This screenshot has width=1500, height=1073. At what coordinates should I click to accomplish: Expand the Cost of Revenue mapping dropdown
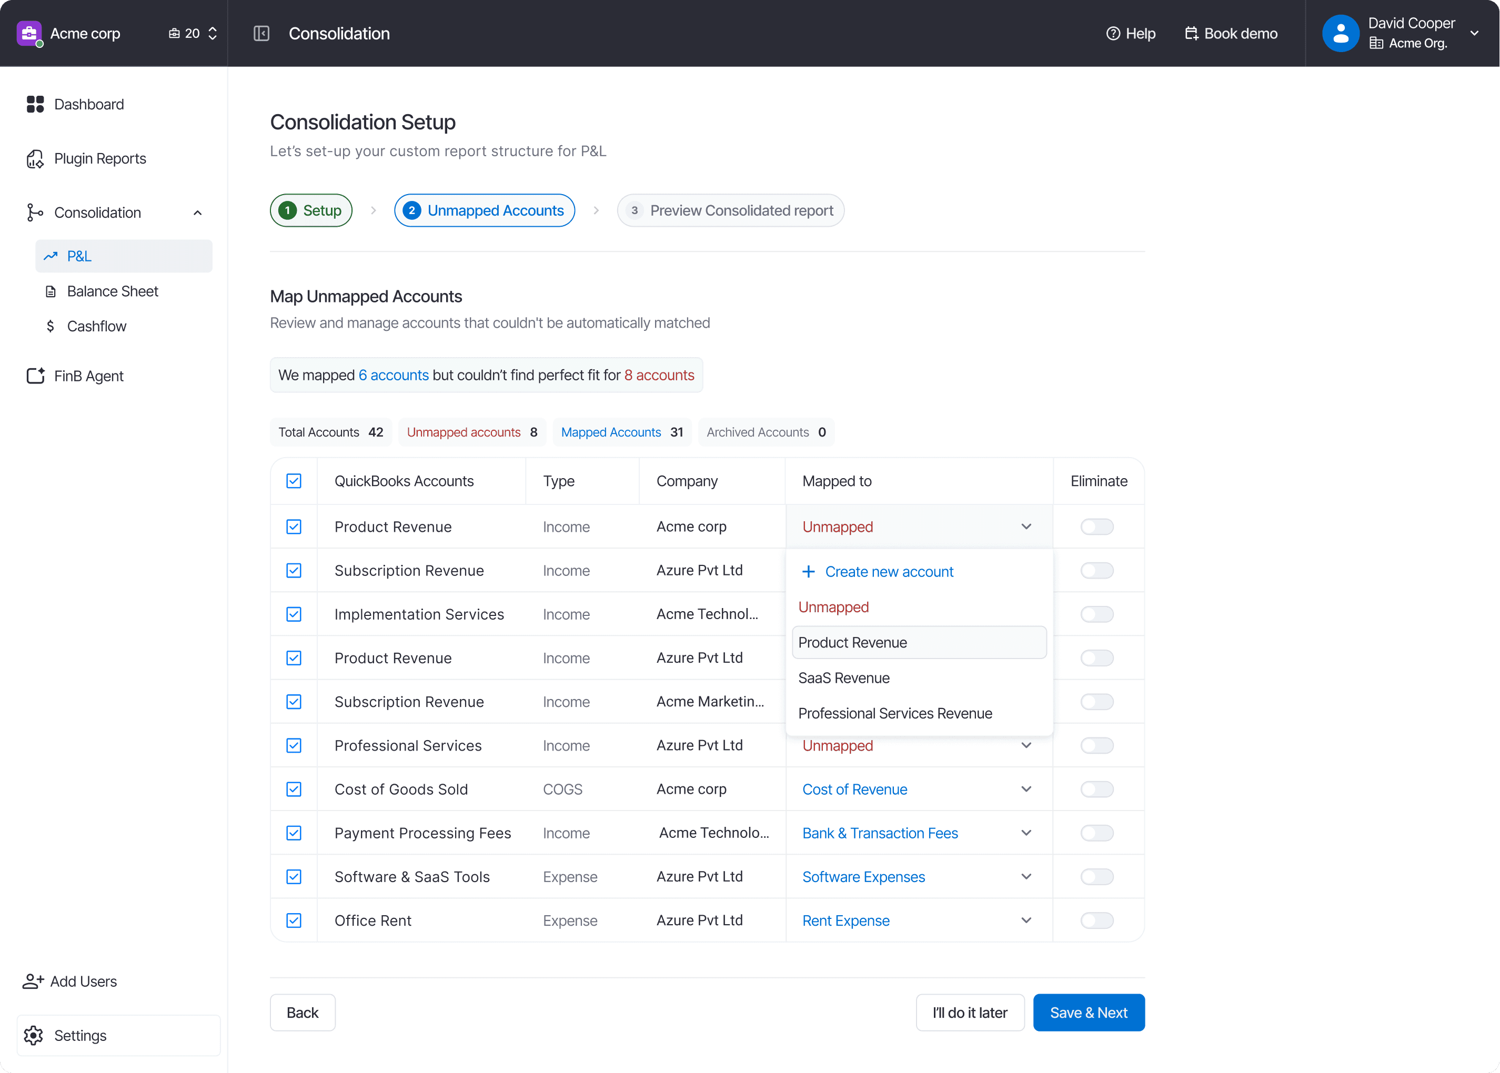[x=1025, y=789]
